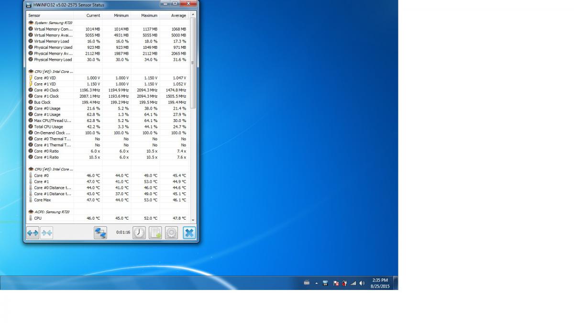Click the gauge icon beside Bus Clock

[x=31, y=102]
